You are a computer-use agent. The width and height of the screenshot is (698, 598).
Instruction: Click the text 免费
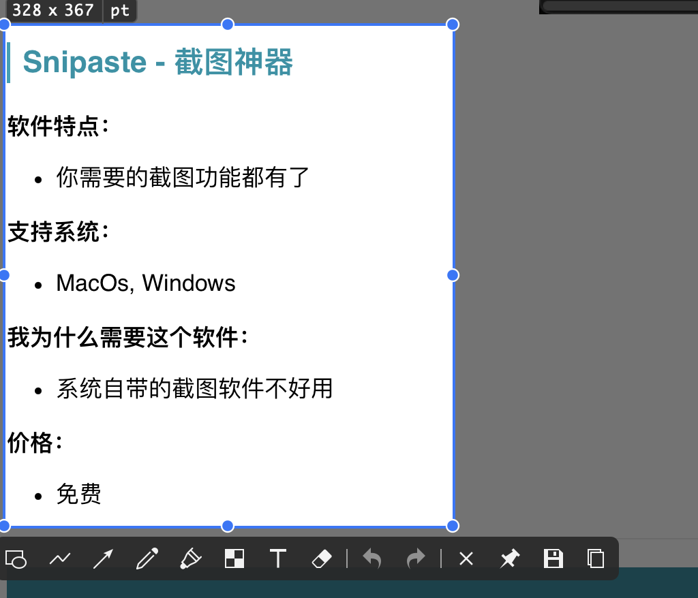[x=79, y=494]
